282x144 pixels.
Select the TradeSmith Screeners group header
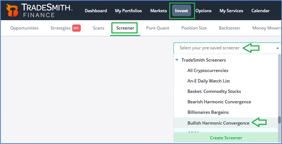coord(204,60)
